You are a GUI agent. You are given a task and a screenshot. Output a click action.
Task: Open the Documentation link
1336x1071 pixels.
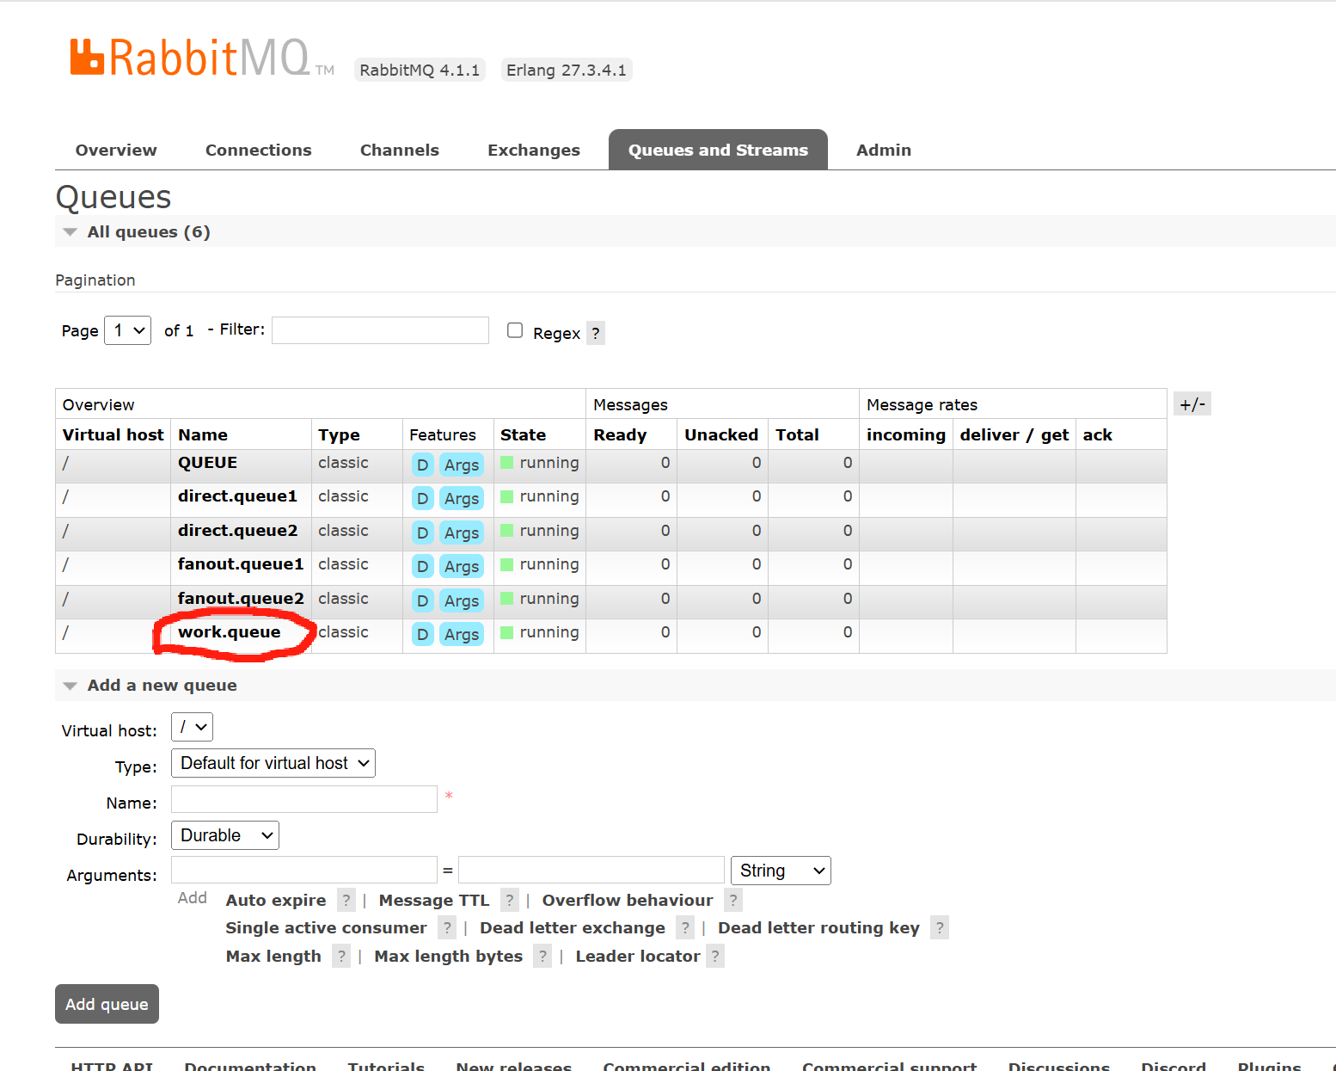[x=249, y=1065]
